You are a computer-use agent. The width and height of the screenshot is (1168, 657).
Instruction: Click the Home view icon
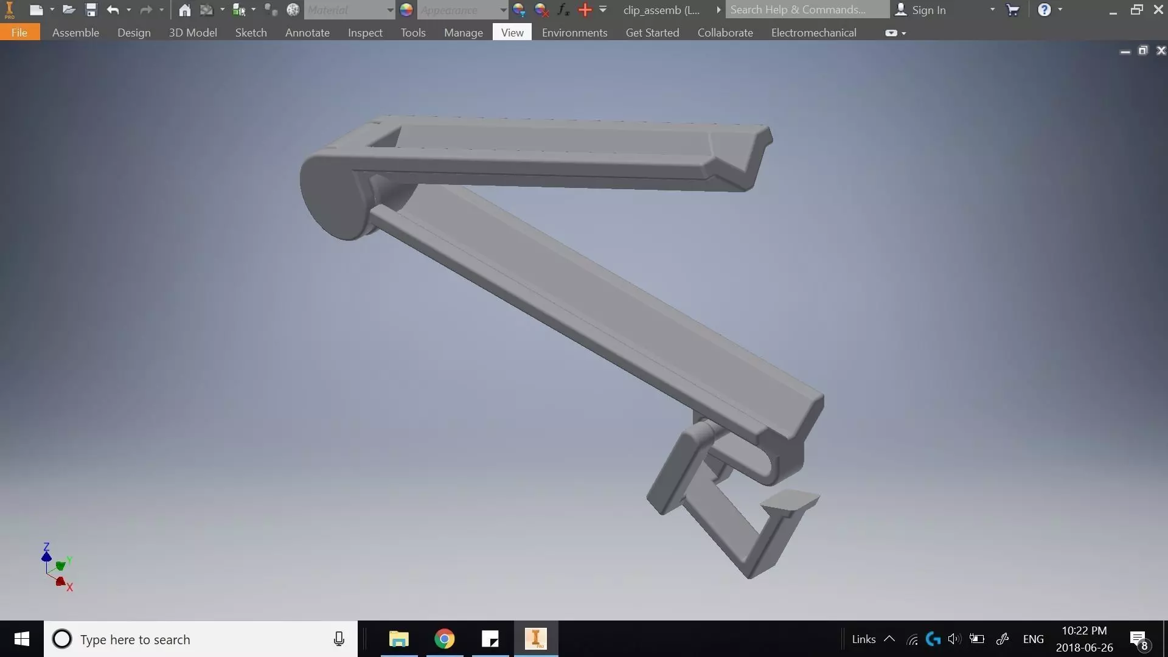tap(185, 10)
